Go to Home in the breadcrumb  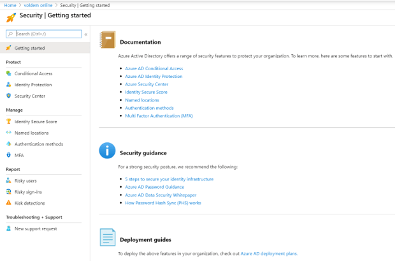tap(10, 5)
